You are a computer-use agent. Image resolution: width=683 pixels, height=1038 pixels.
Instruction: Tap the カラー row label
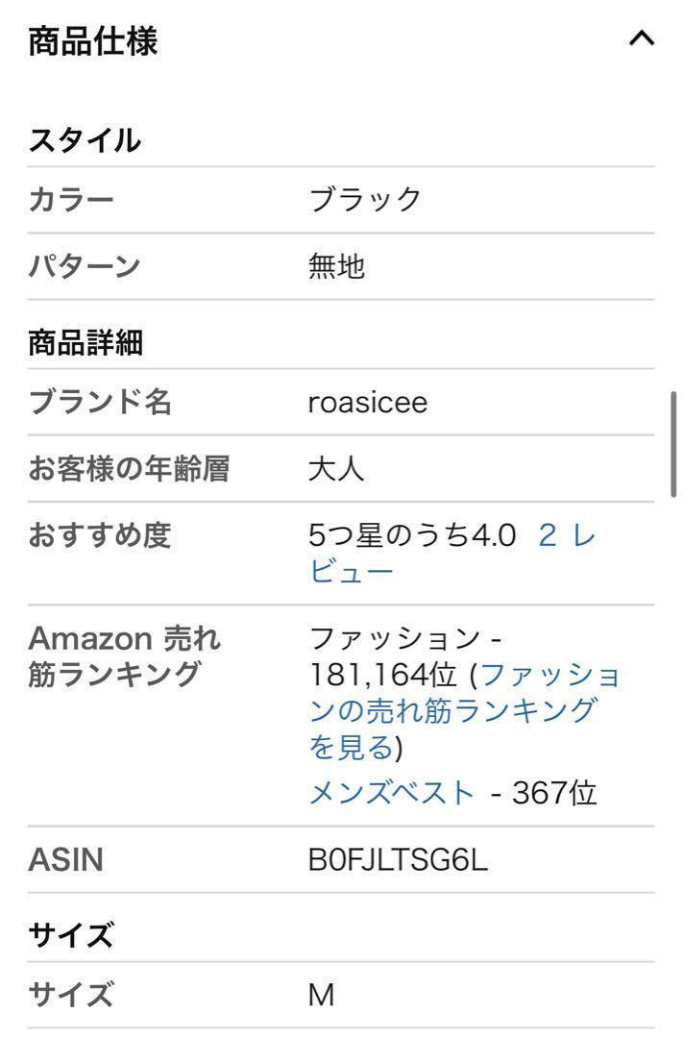[x=71, y=200]
